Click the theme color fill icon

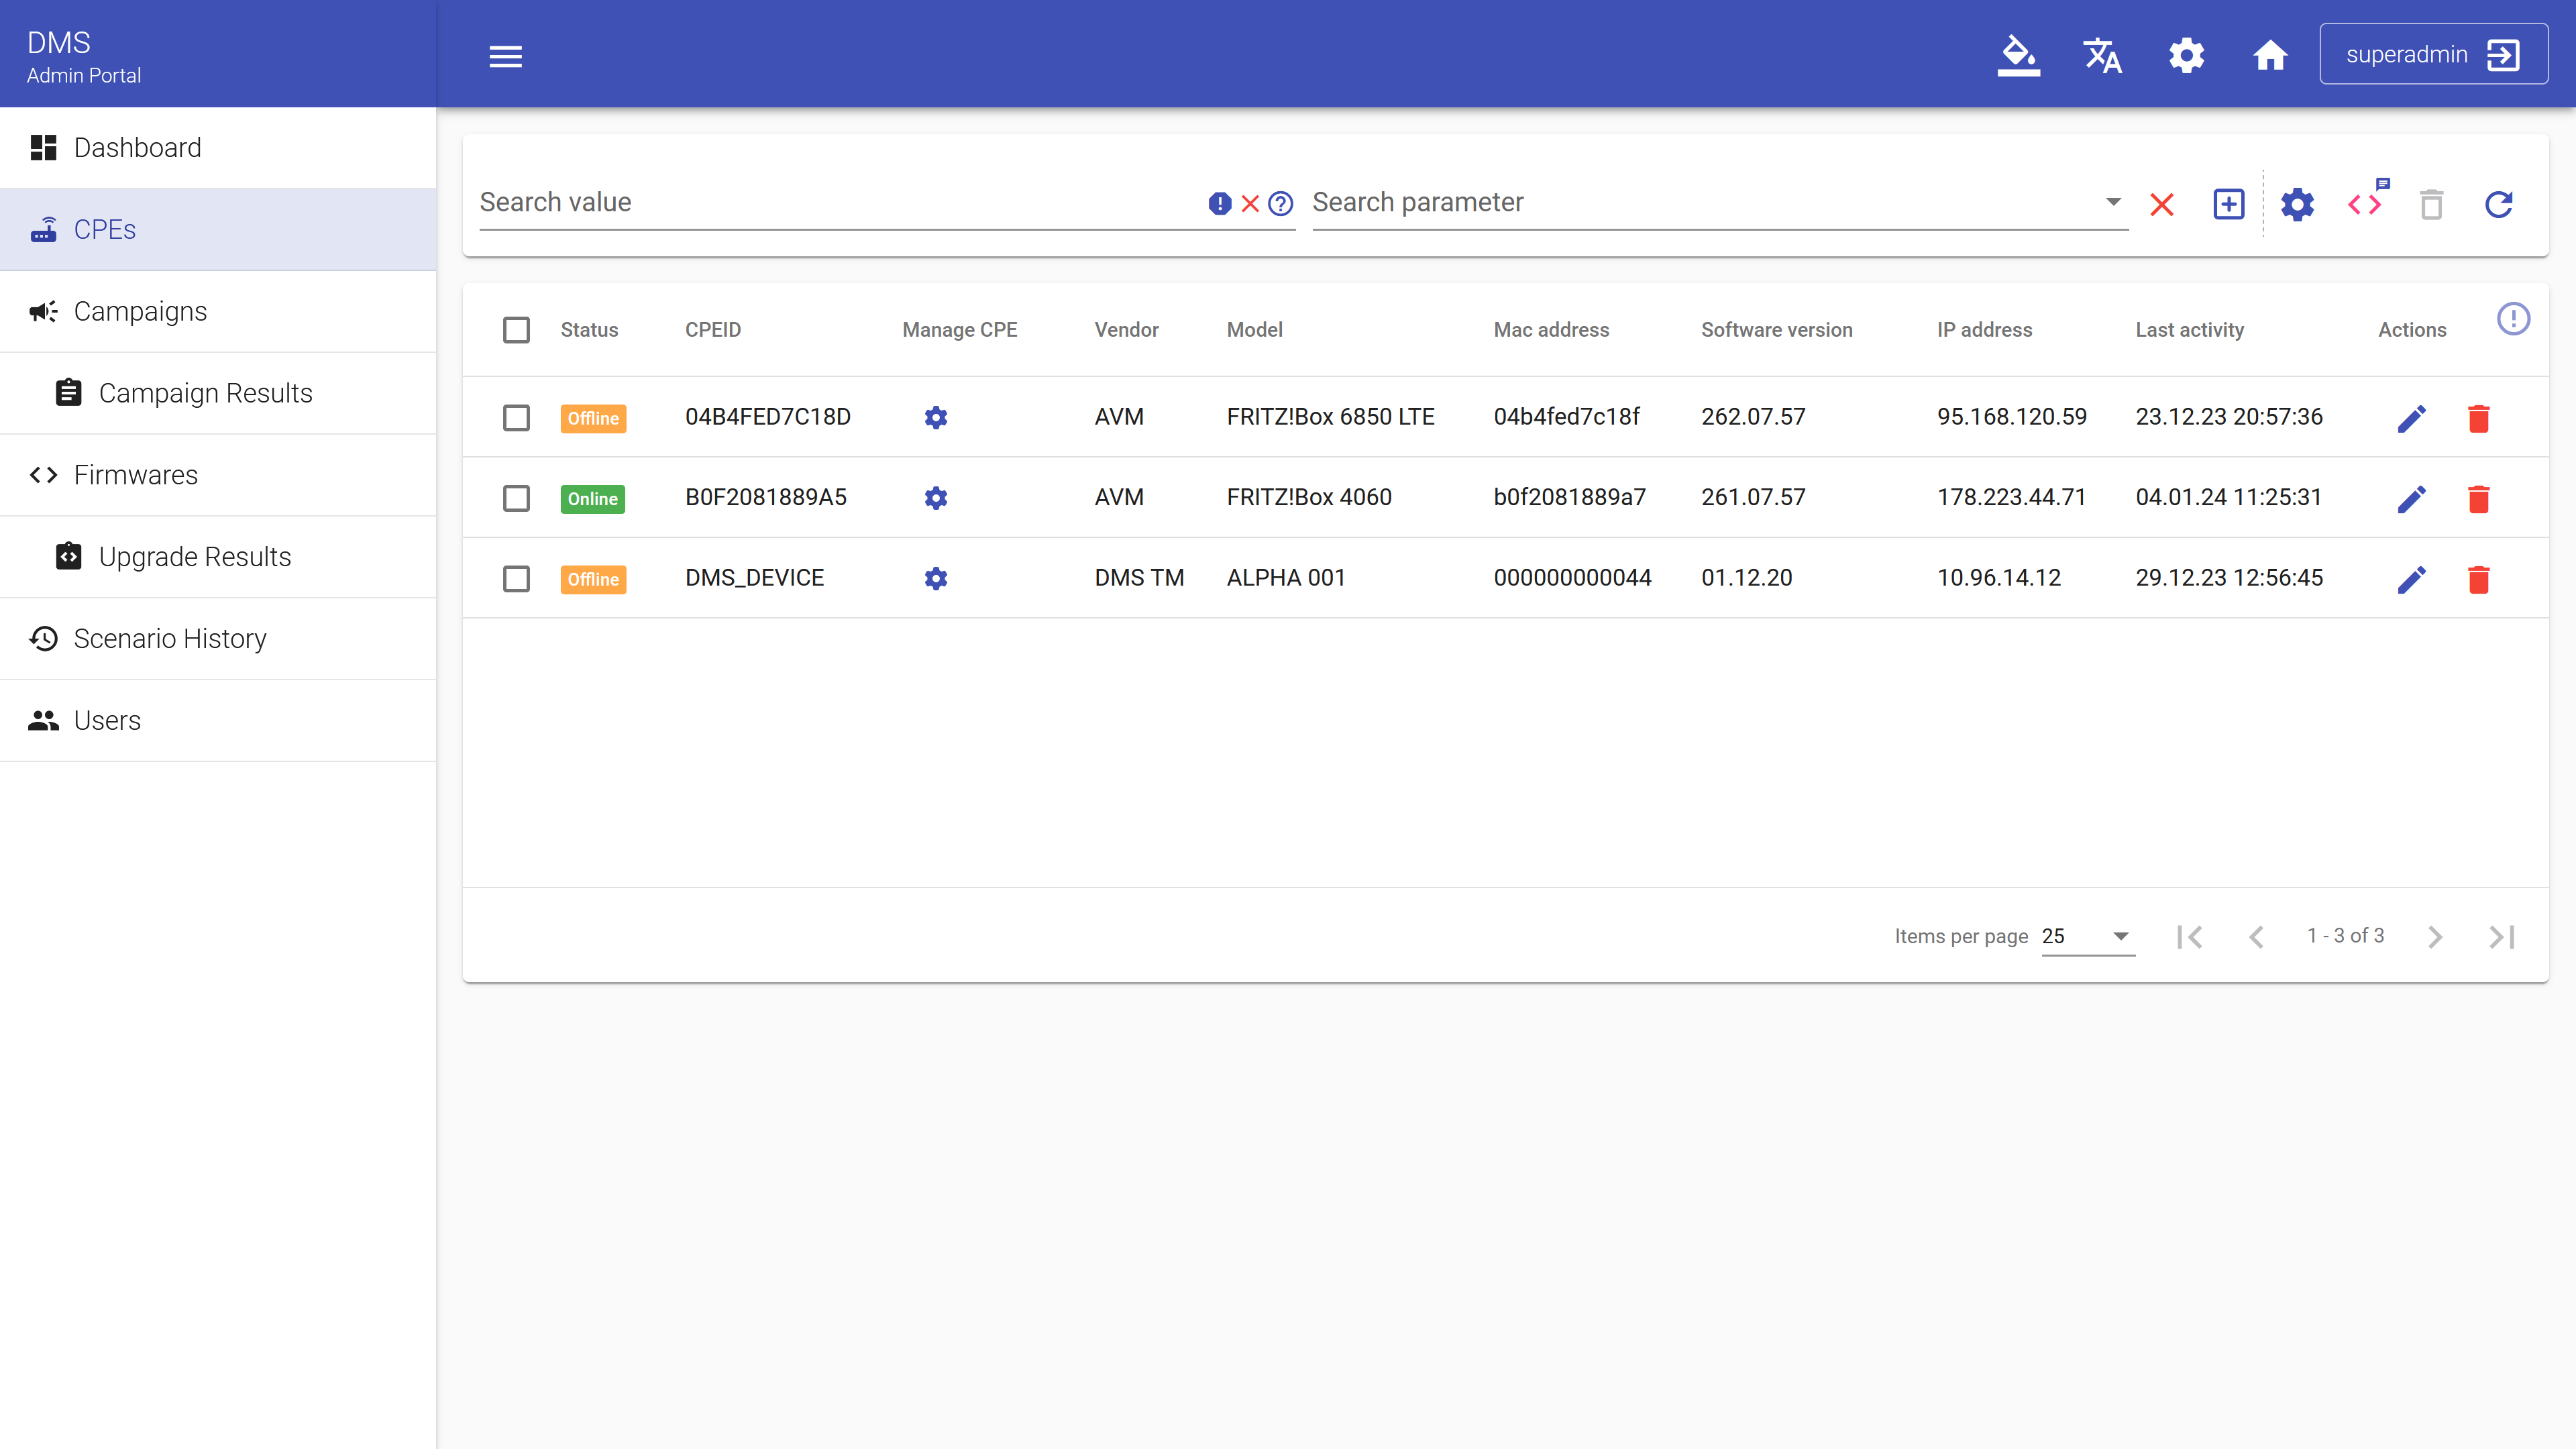2018,55
